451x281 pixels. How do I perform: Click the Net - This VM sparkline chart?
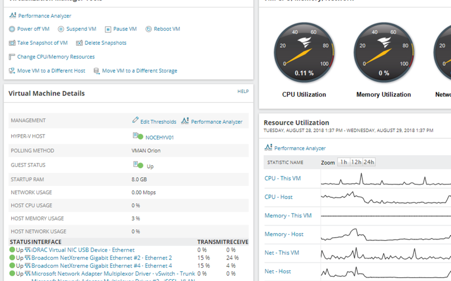click(386, 253)
